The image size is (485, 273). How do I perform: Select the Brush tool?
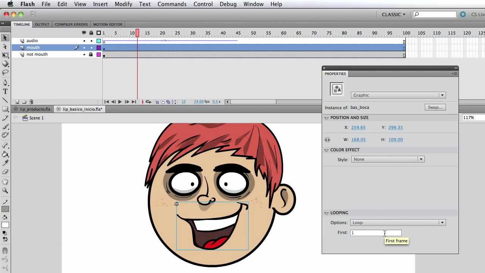coord(5,127)
